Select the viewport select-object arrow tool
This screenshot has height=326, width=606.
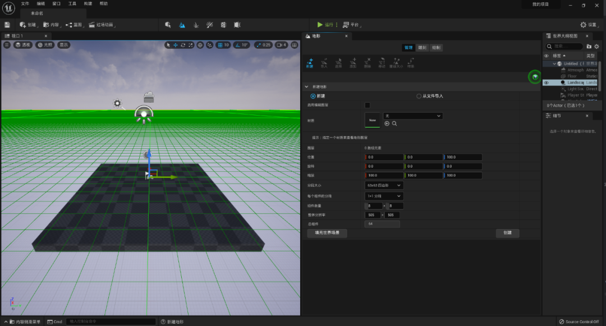[168, 45]
